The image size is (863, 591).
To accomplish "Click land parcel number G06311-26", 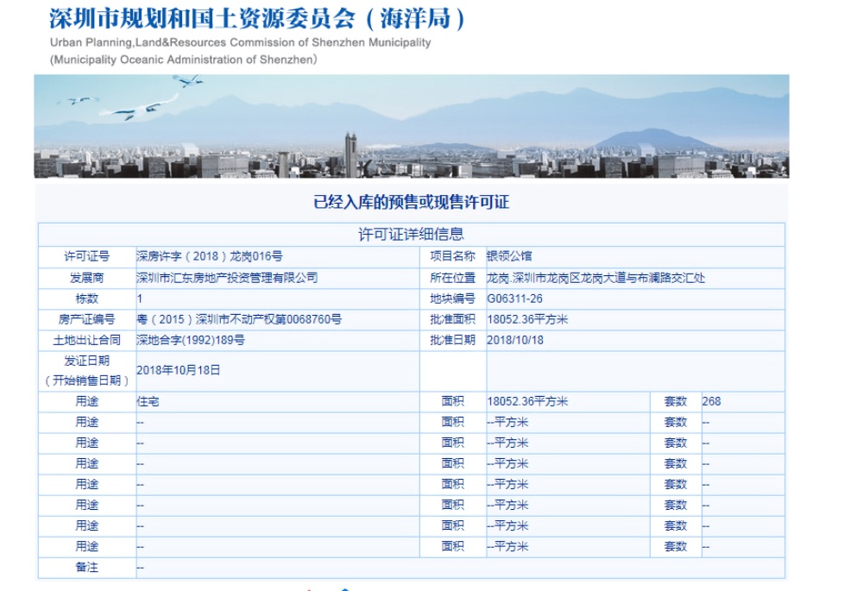I will [x=515, y=299].
